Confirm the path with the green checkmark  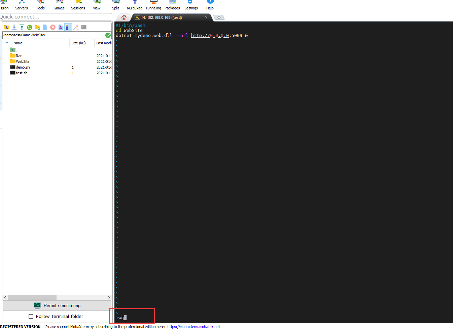pos(108,35)
